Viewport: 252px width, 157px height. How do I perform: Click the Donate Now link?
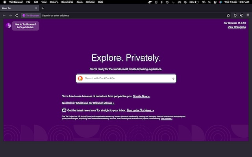[x=141, y=96]
